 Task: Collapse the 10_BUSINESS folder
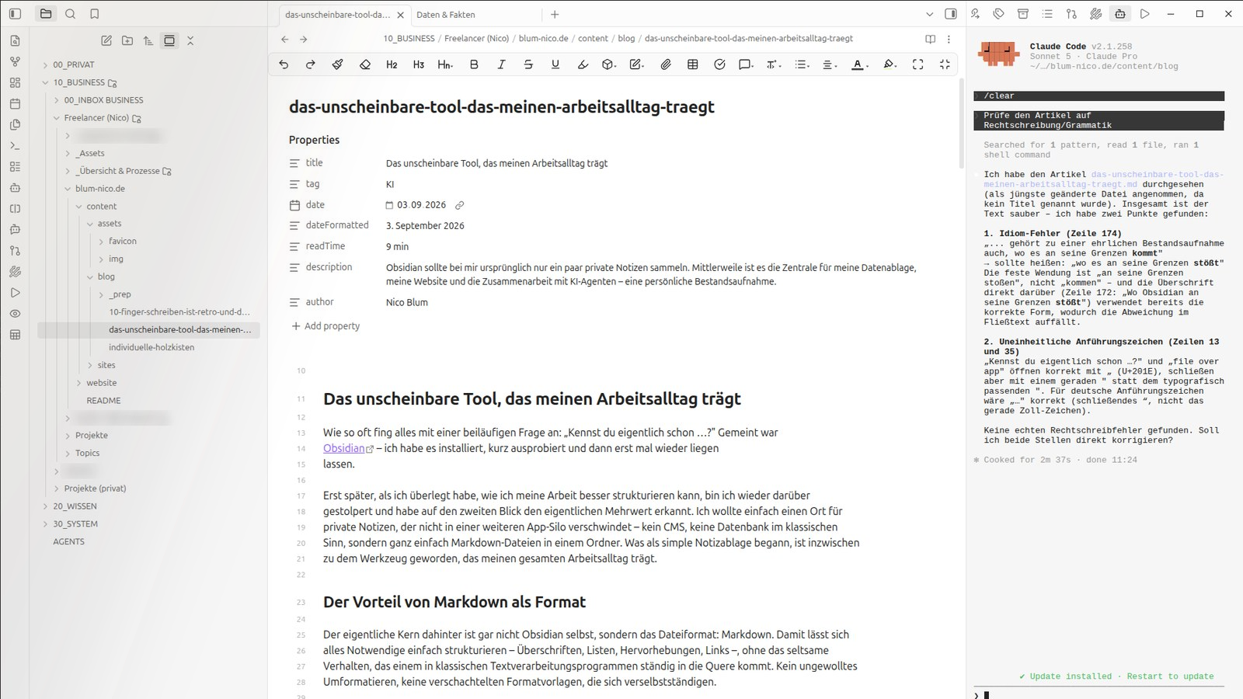point(46,82)
